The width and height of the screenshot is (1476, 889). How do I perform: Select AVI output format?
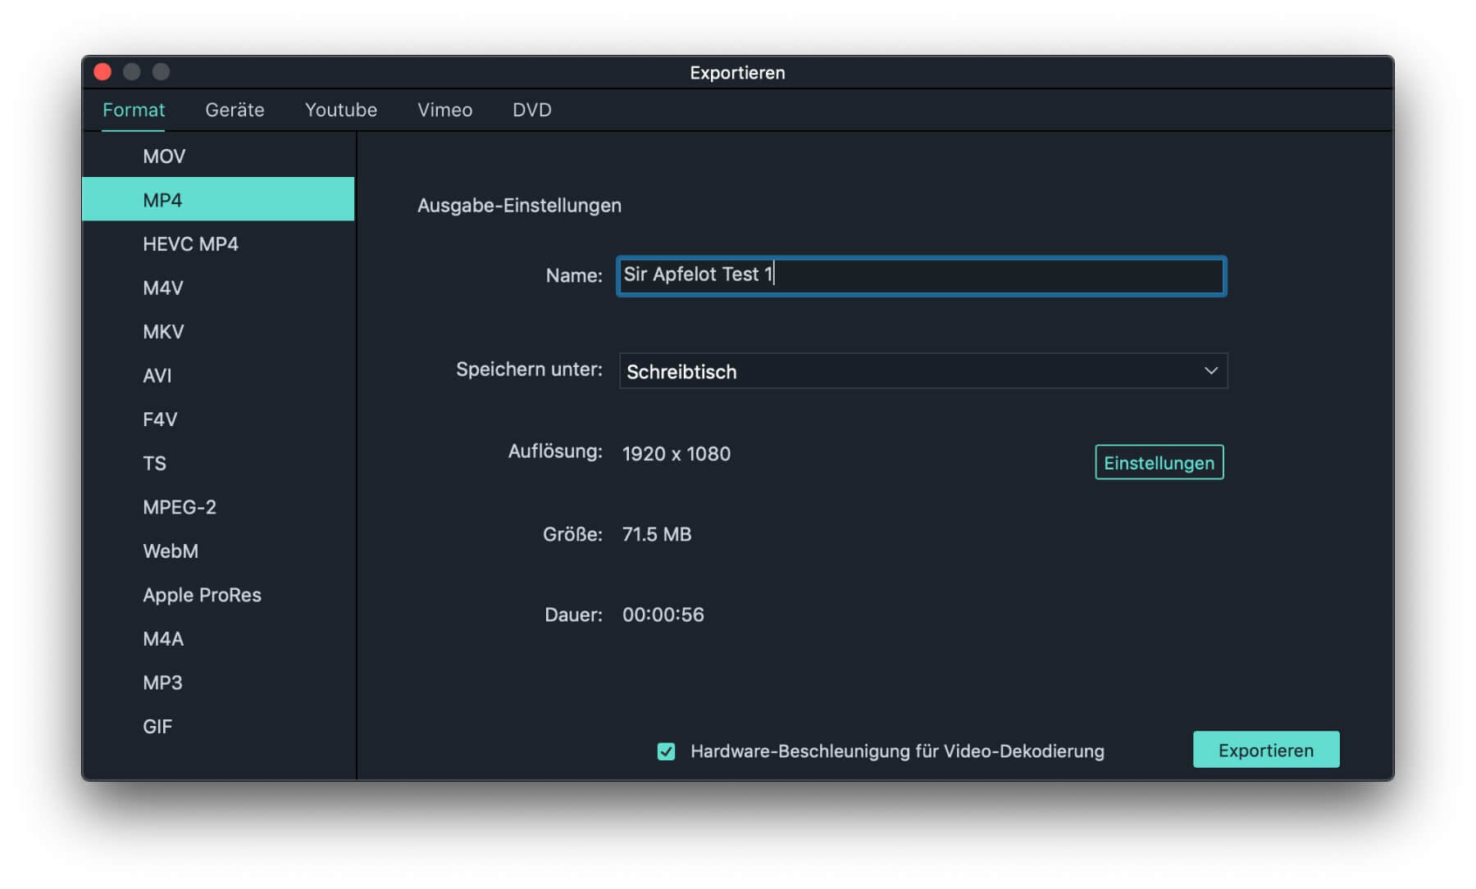(x=218, y=375)
